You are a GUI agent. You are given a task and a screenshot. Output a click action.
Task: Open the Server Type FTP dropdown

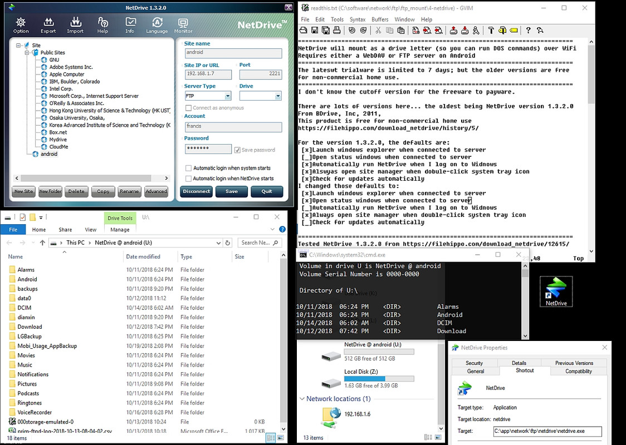228,96
